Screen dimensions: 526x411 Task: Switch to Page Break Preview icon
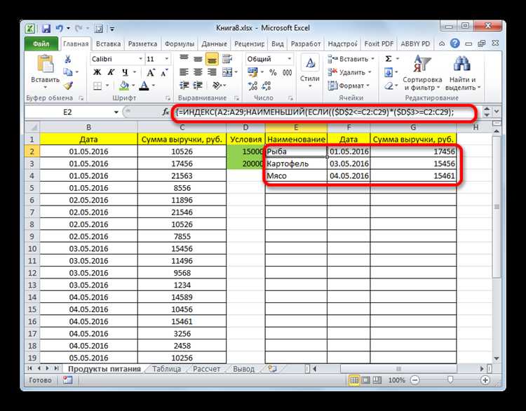point(377,380)
